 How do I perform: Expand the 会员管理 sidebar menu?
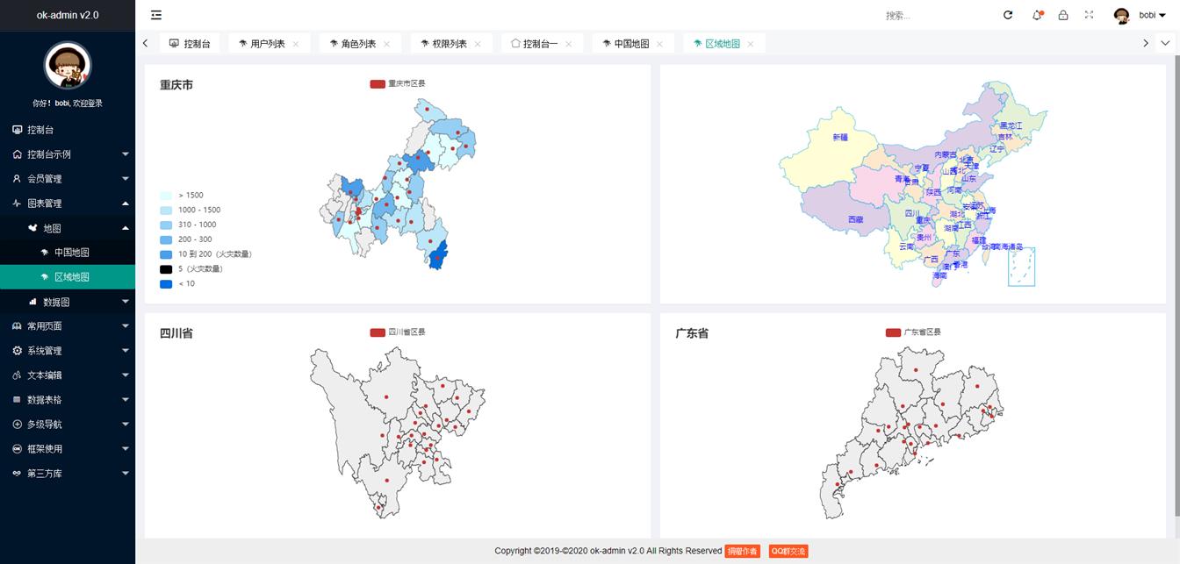[68, 179]
